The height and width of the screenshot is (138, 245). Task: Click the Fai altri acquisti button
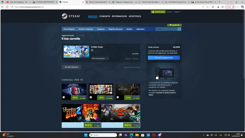coord(71,67)
